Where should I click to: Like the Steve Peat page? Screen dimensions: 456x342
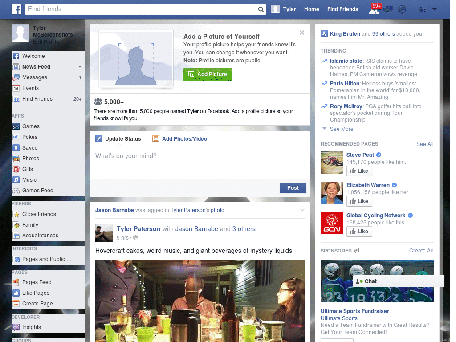coord(359,171)
